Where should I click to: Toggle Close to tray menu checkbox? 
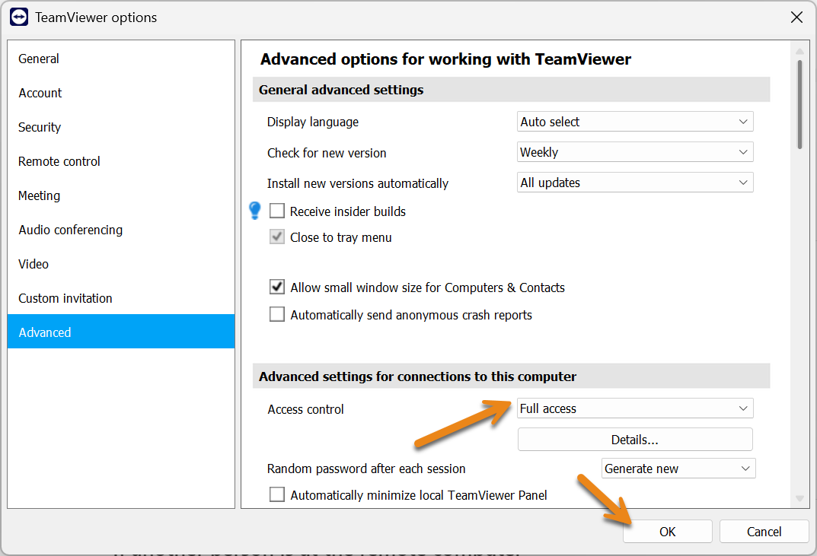tap(277, 237)
